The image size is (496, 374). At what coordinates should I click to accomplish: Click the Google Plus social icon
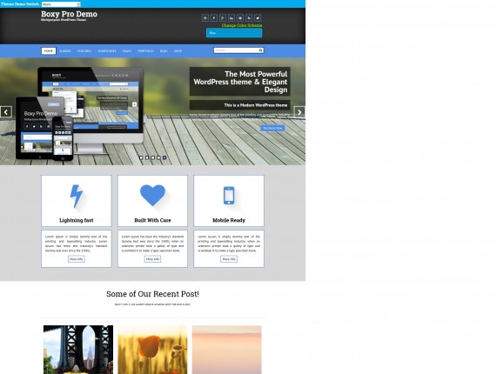tap(223, 18)
